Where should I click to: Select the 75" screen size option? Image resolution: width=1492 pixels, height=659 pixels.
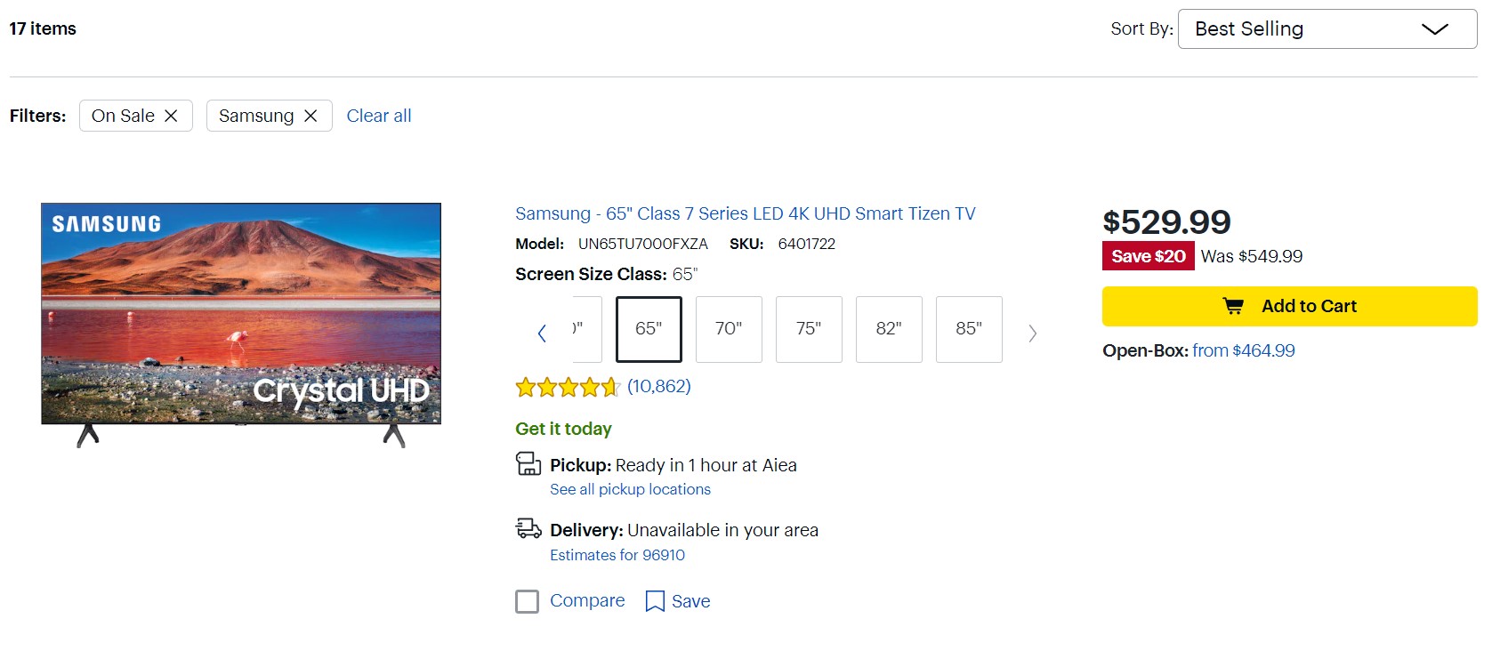(x=809, y=329)
